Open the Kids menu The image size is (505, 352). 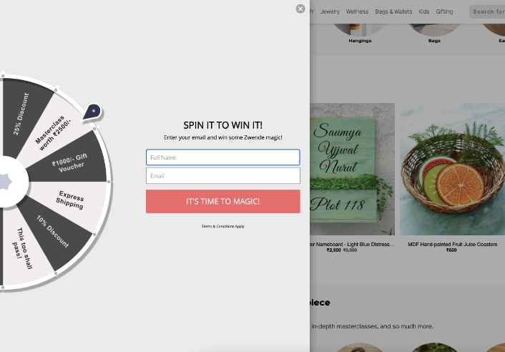pos(424,11)
